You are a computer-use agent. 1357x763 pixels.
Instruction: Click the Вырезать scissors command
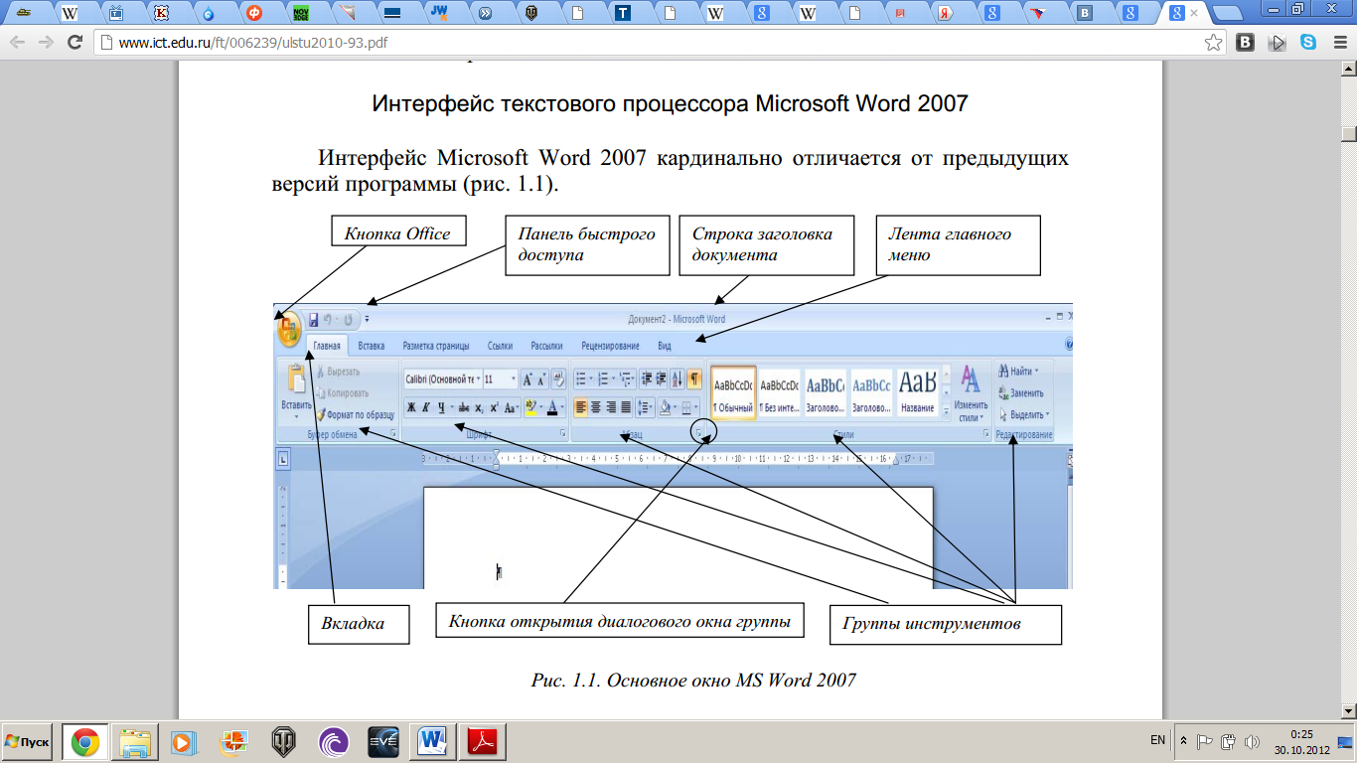(x=340, y=372)
